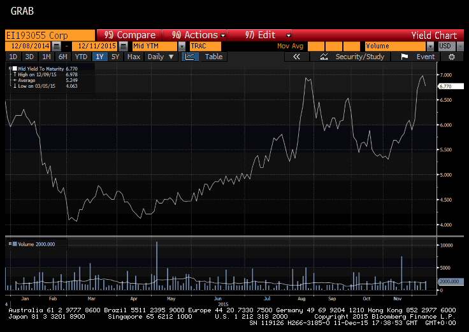The image size is (469, 332).
Task: Click the 10000 volume axis label
Action: [446, 245]
